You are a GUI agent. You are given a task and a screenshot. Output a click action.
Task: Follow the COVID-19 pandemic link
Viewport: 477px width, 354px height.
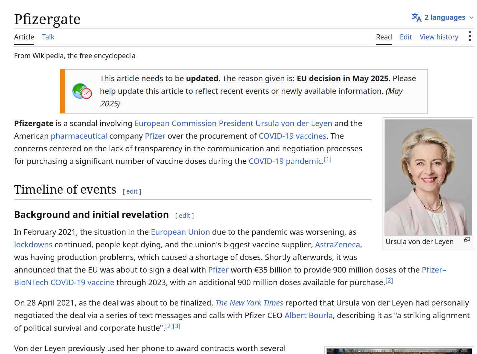285,161
